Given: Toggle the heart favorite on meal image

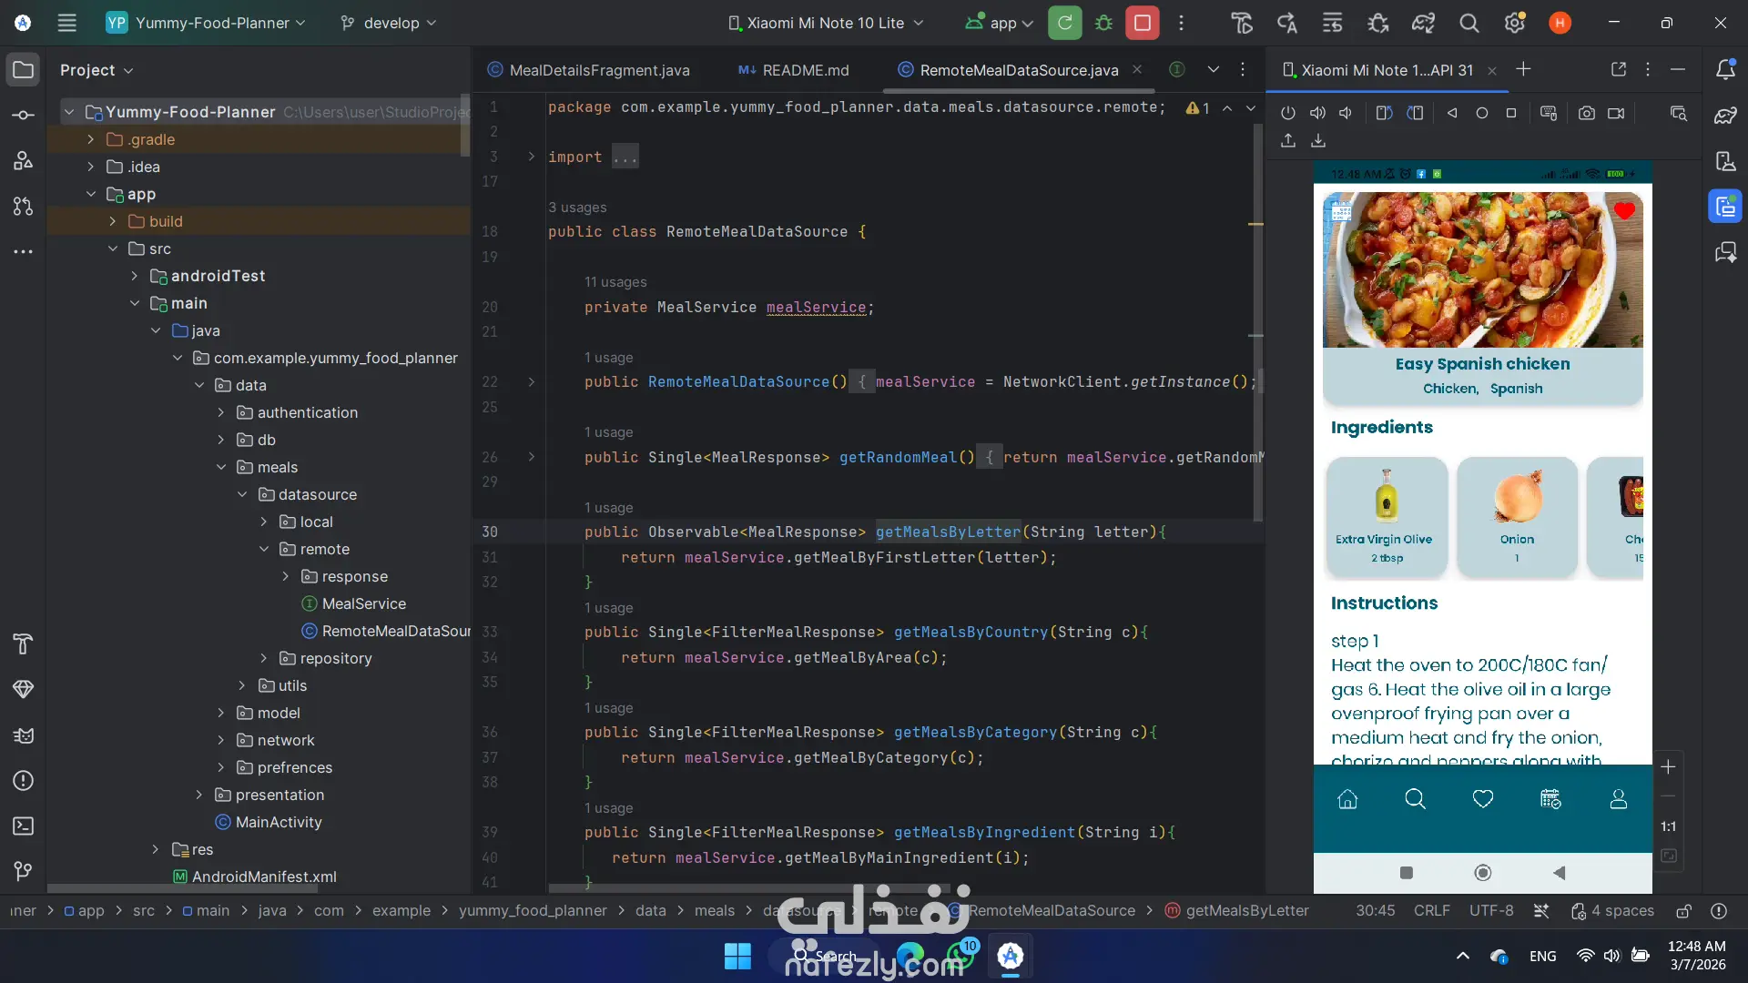Looking at the screenshot, I should [x=1624, y=211].
